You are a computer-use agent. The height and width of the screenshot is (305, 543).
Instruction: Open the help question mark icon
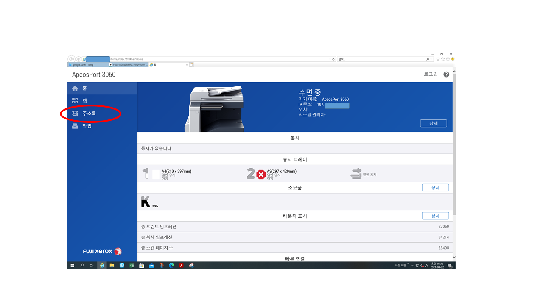[x=446, y=75]
